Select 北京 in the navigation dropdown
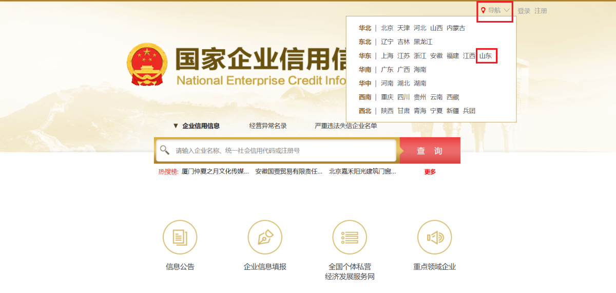Viewport: 616px width, 293px height. 387,28
